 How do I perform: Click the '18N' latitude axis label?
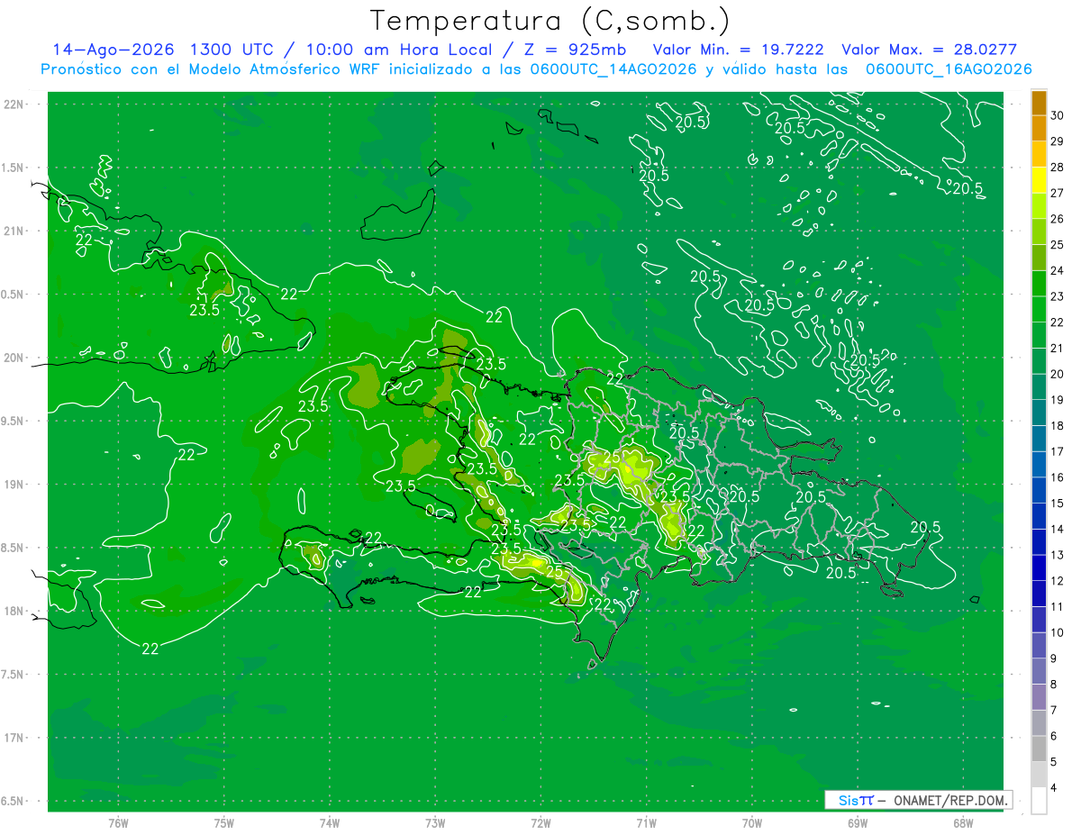tap(14, 612)
